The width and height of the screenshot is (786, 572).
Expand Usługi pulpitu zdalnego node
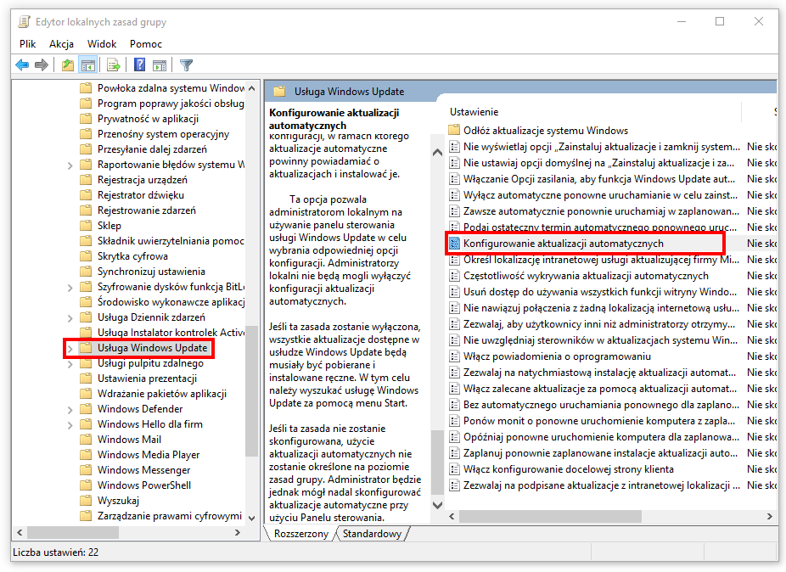click(x=70, y=364)
